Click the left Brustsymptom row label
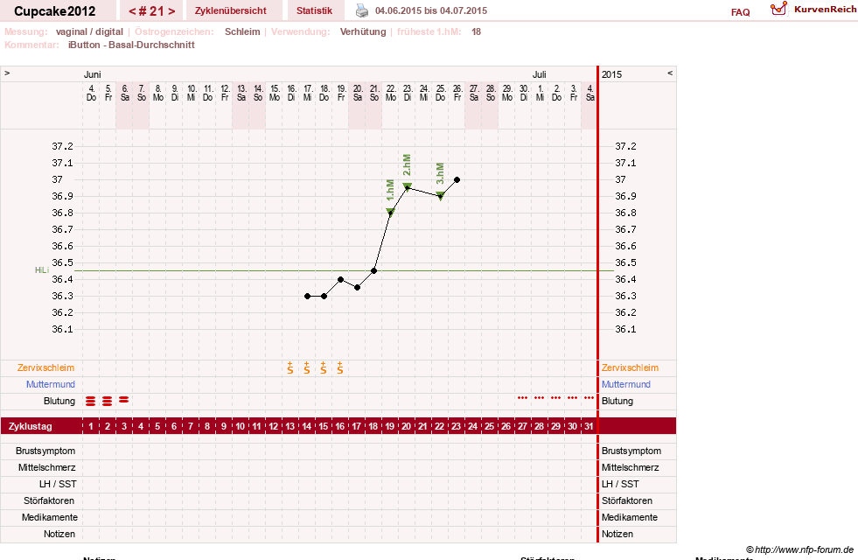This screenshot has height=560, width=858. pyautogui.click(x=45, y=451)
